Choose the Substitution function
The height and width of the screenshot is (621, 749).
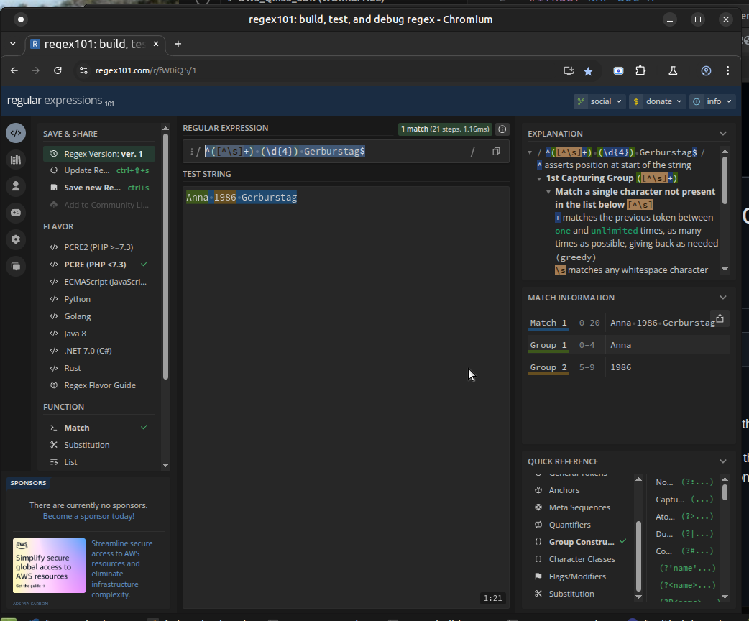point(86,445)
